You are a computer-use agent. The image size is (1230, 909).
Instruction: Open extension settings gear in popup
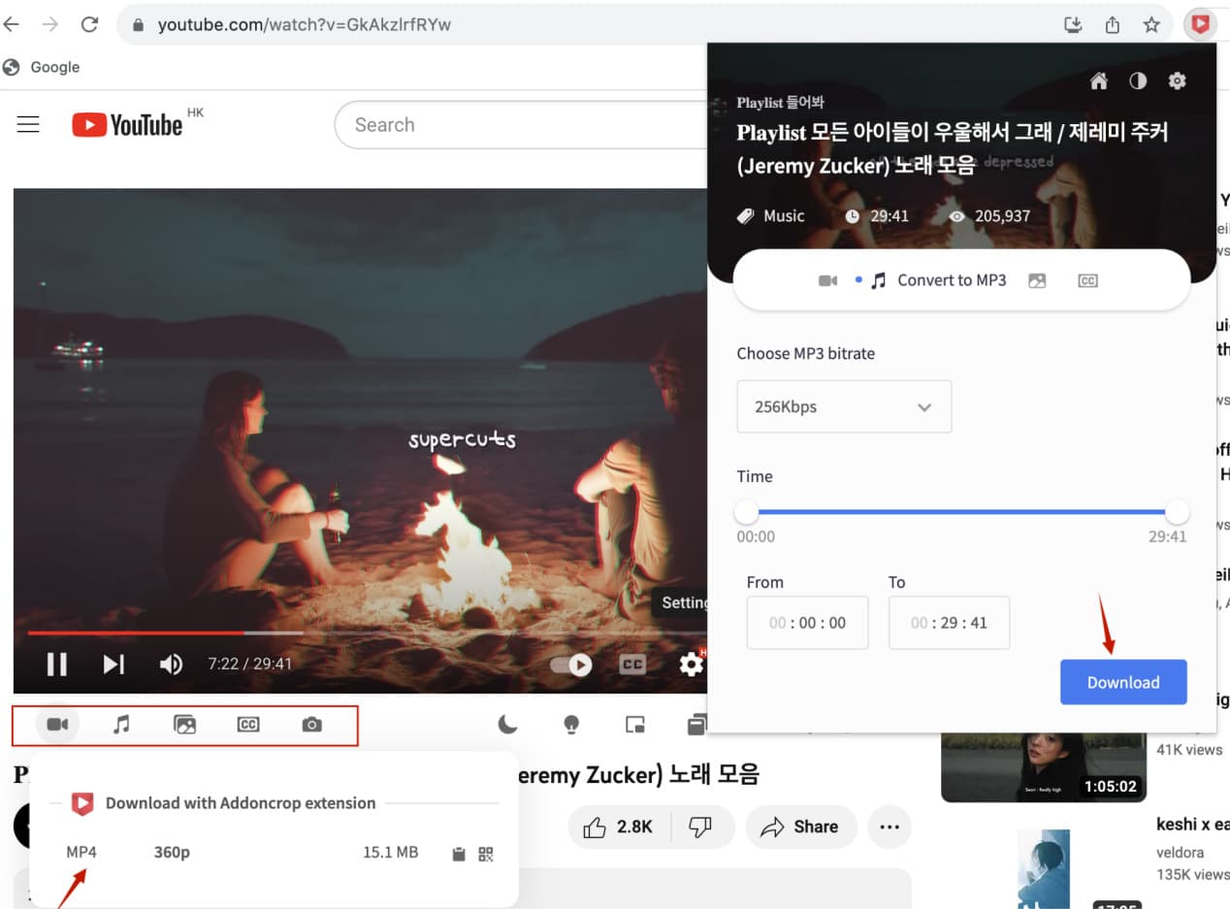1177,81
